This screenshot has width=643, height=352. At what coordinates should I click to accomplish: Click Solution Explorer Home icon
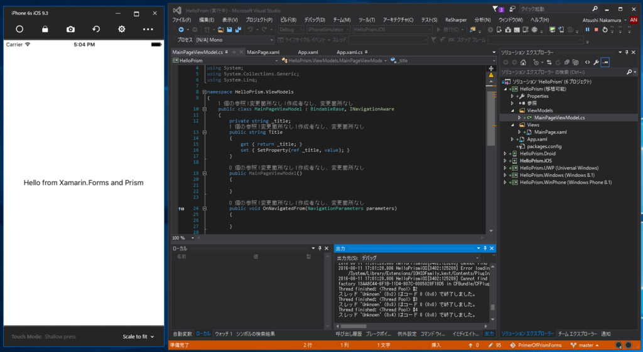point(523,62)
